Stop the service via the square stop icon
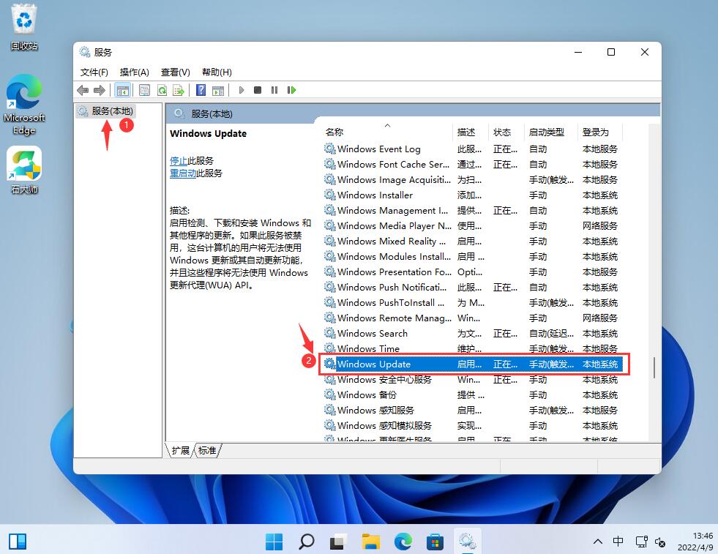The height and width of the screenshot is (554, 718). click(x=258, y=89)
